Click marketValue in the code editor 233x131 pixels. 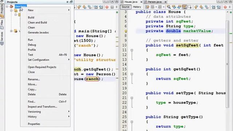tap(197, 31)
